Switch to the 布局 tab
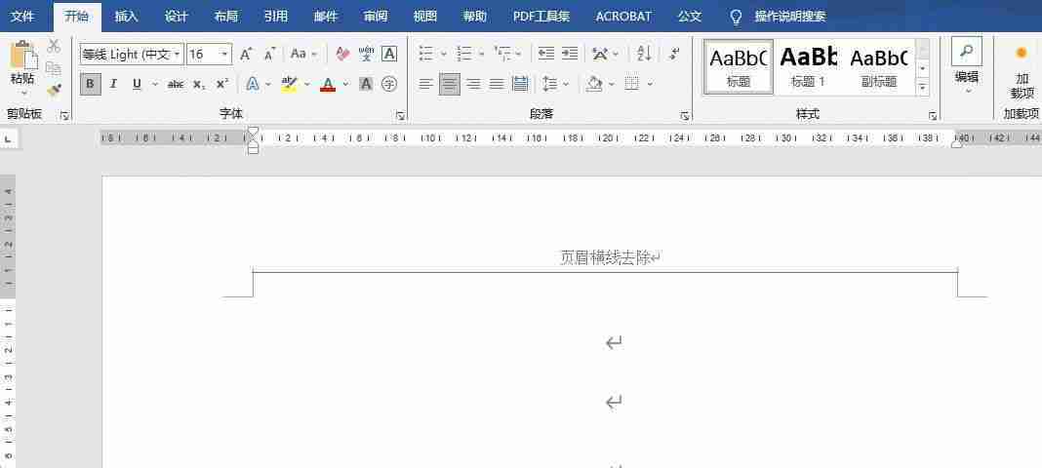 [226, 16]
